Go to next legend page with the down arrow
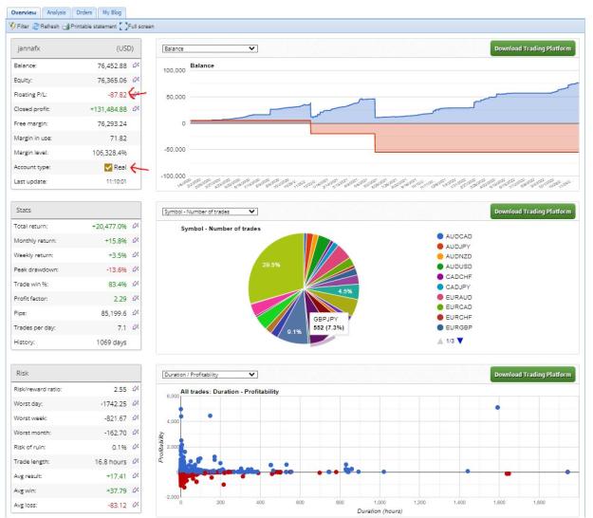Screen dimensions: 593x518 (460, 341)
